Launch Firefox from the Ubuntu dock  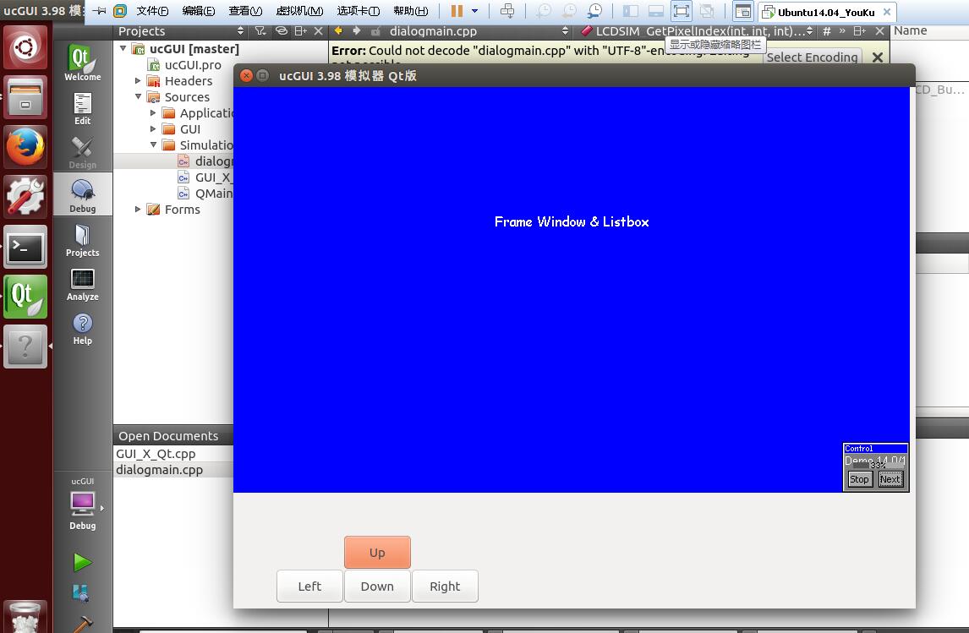(25, 147)
